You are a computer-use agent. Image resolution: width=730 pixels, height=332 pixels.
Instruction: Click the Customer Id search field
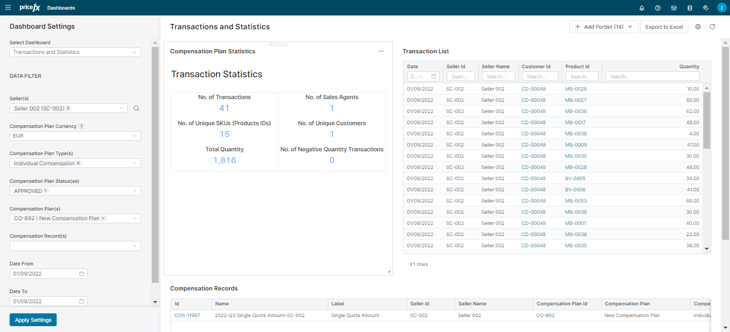pyautogui.click(x=540, y=76)
